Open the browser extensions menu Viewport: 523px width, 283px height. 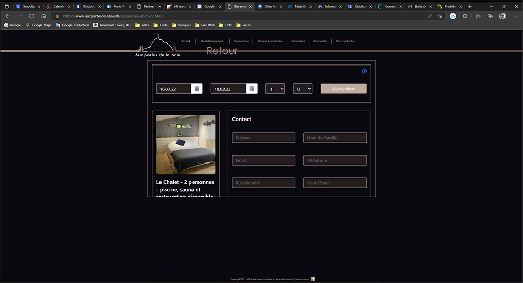click(x=465, y=16)
